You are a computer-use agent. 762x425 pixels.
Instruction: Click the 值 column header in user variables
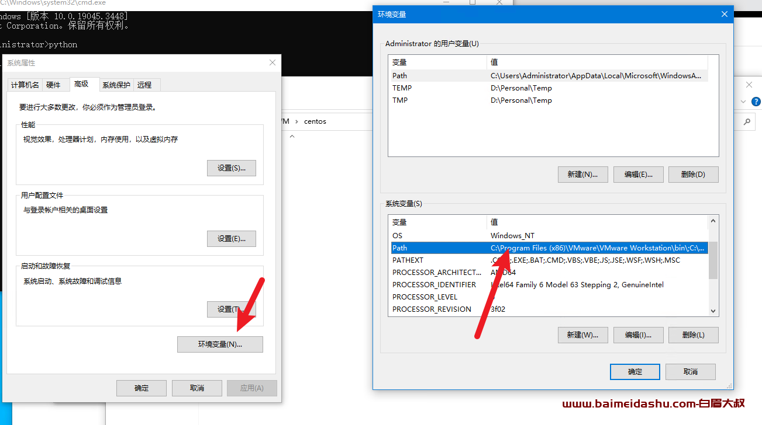click(598, 62)
